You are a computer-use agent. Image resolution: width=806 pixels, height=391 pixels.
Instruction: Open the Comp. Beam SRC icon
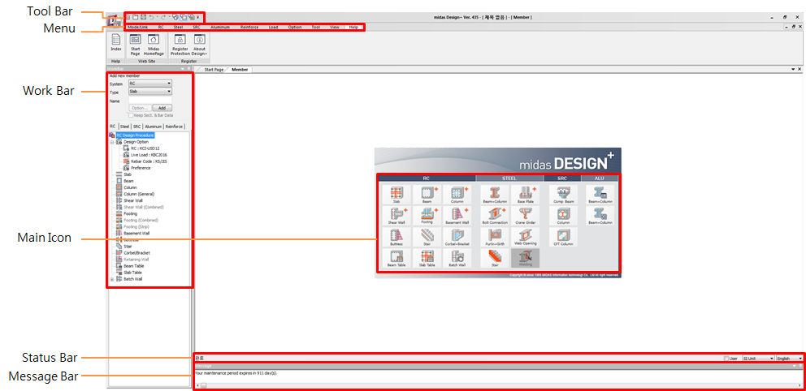(x=563, y=195)
